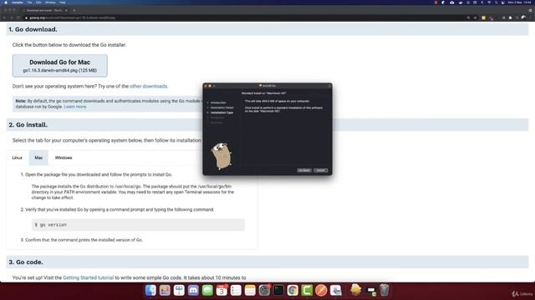Open a new browser tab
The image size is (535, 300).
point(74,10)
